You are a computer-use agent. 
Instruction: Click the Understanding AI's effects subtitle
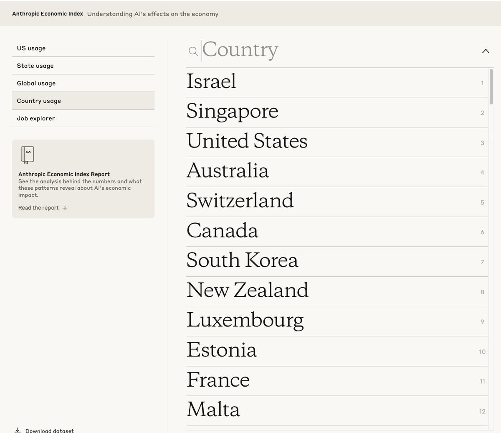point(153,14)
